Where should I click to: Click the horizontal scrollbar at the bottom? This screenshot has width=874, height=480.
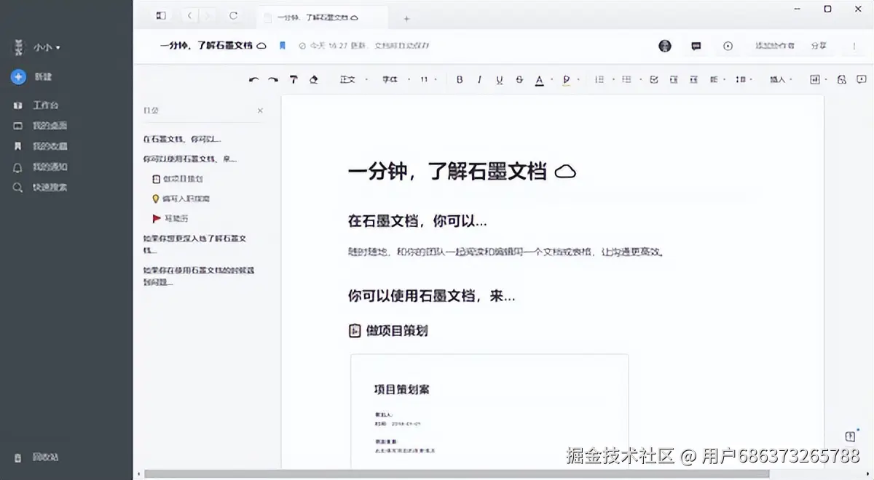[457, 474]
